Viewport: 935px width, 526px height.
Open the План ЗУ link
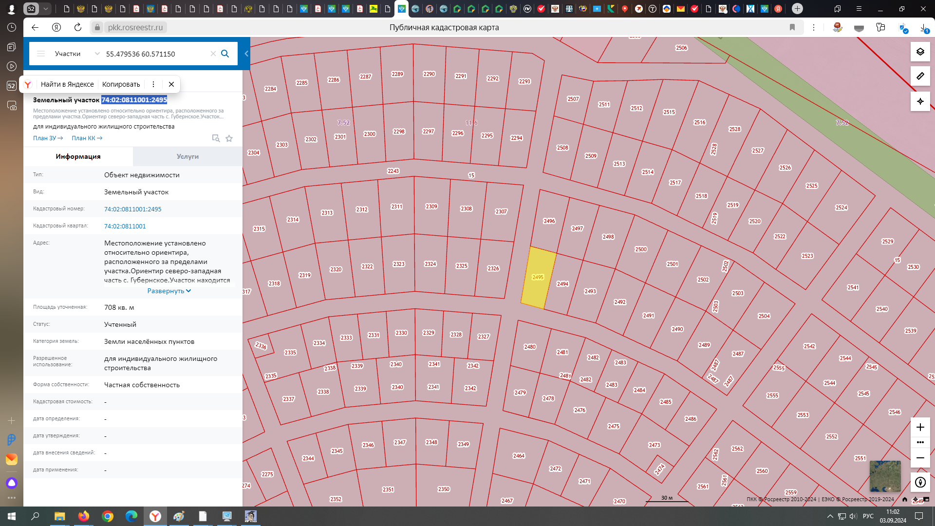(x=48, y=138)
